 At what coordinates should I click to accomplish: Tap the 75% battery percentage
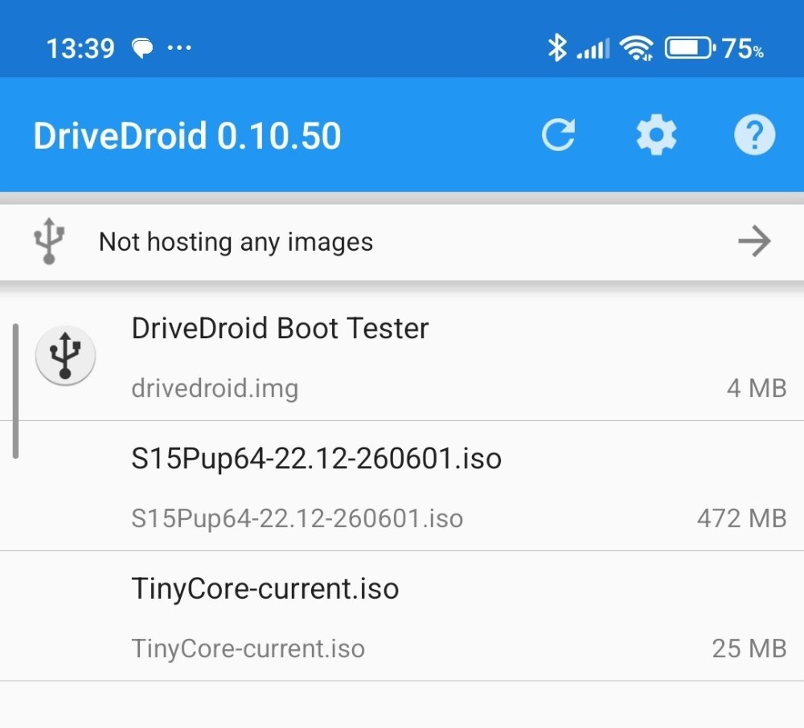point(743,49)
